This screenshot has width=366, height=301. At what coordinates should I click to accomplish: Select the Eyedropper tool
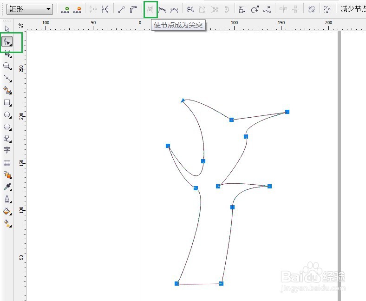7,187
